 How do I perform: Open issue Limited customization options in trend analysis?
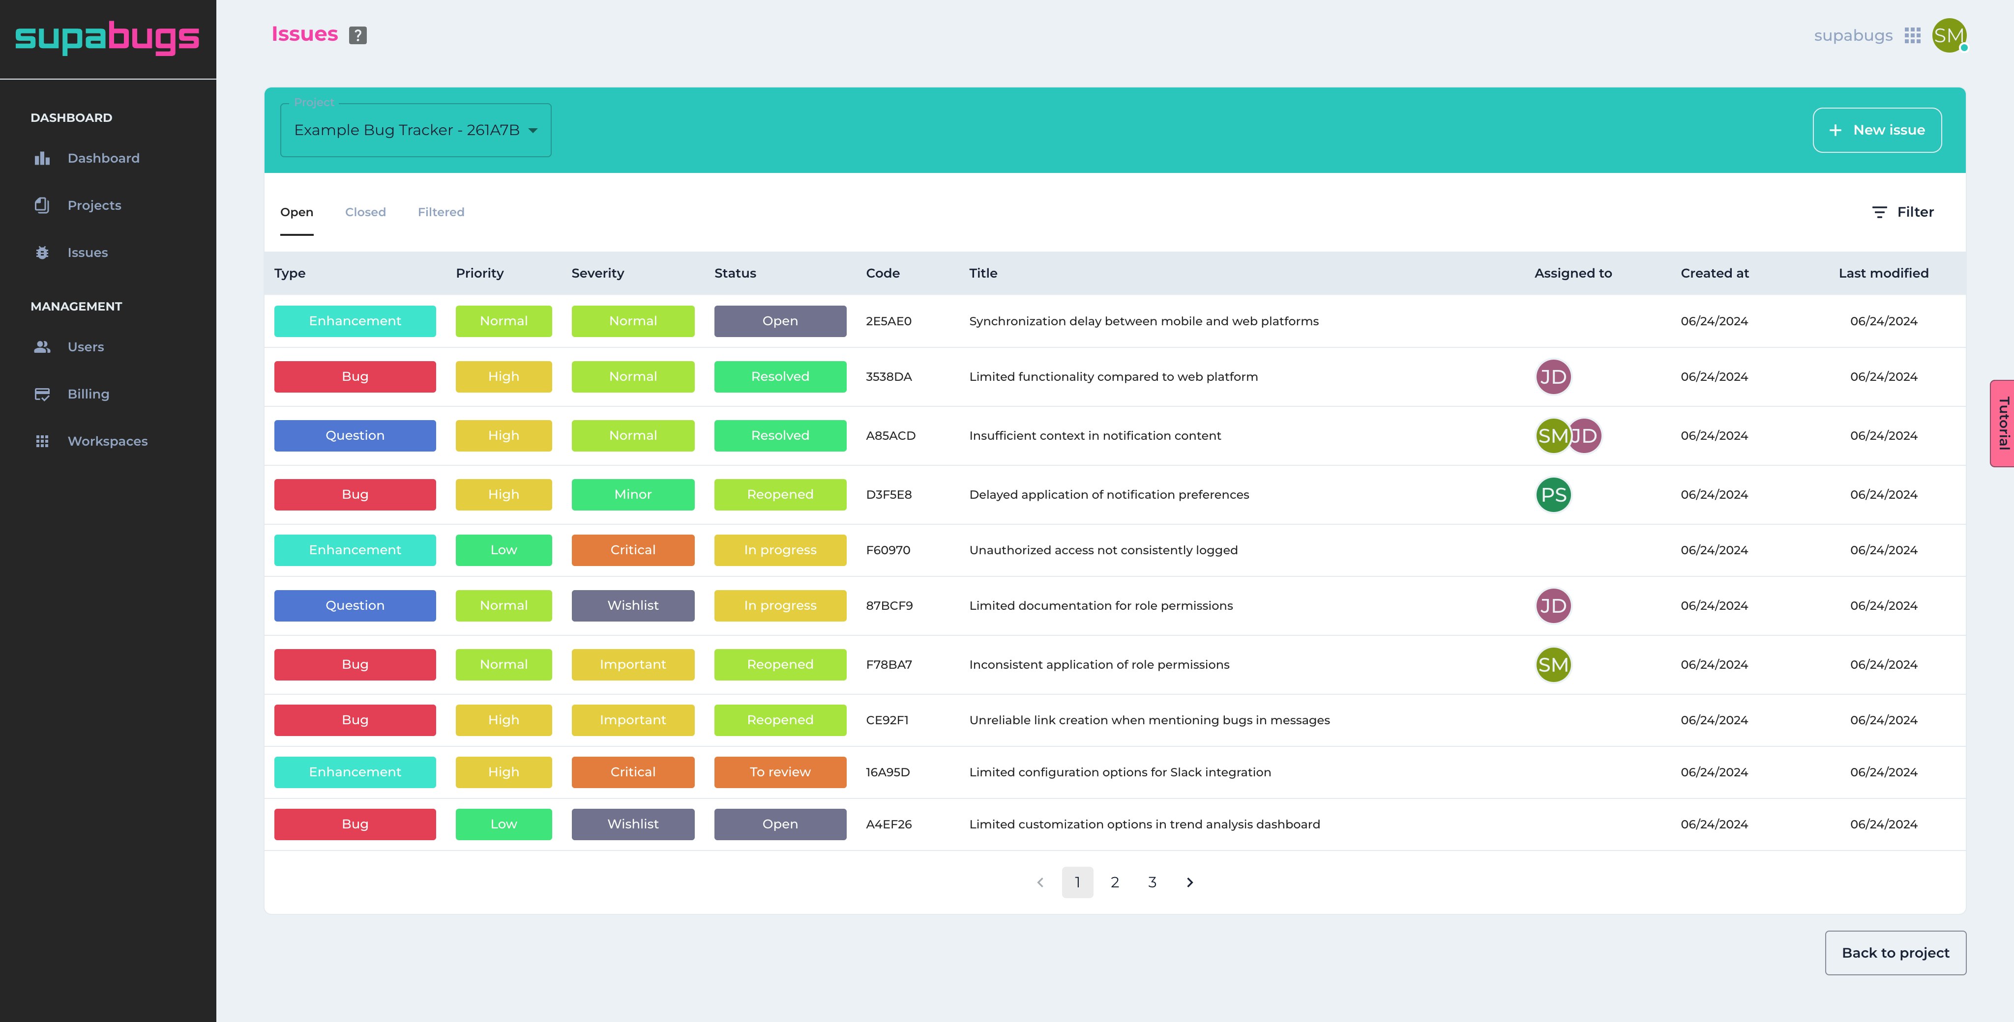pyautogui.click(x=1145, y=824)
